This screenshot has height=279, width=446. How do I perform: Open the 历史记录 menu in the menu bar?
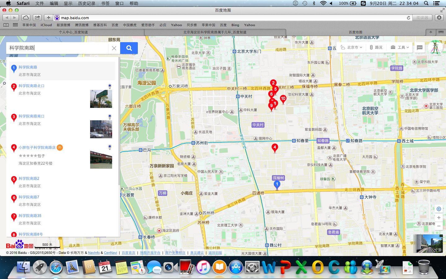pyautogui.click(x=86, y=3)
